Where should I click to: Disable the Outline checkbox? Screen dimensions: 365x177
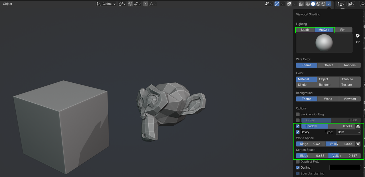298,168
